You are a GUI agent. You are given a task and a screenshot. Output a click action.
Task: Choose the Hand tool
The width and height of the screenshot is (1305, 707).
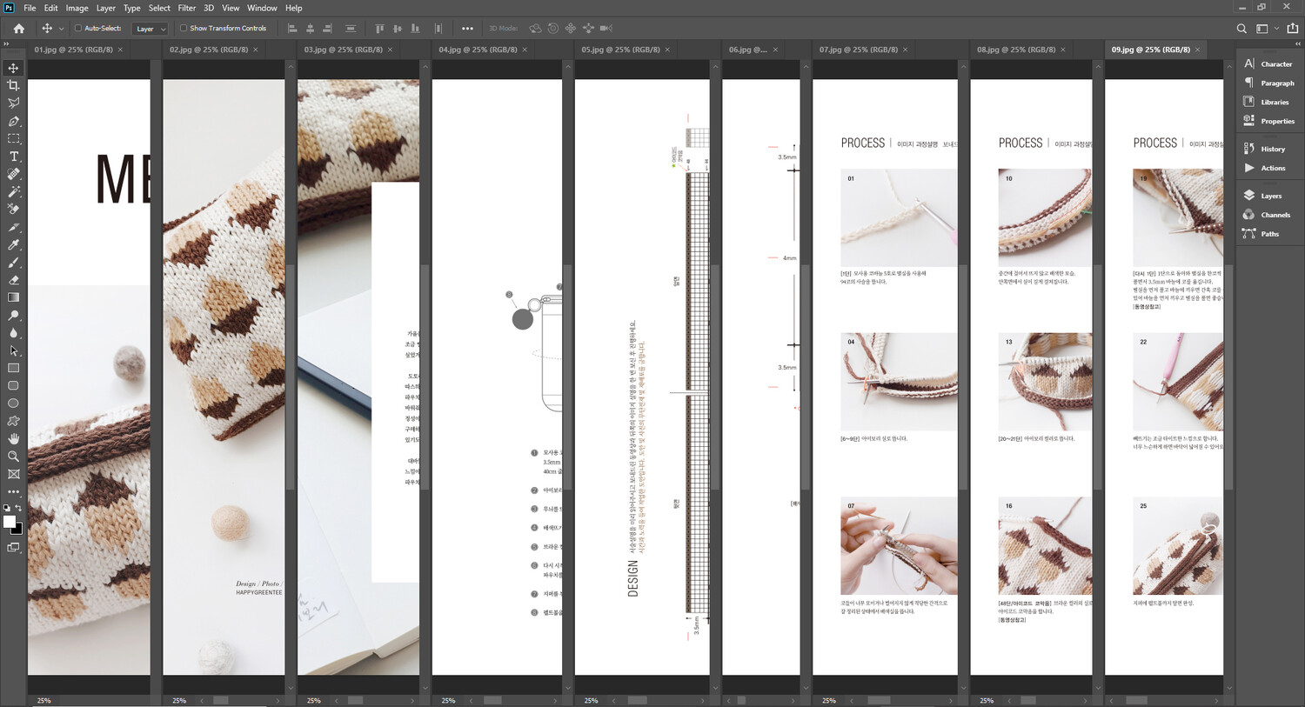pos(13,438)
